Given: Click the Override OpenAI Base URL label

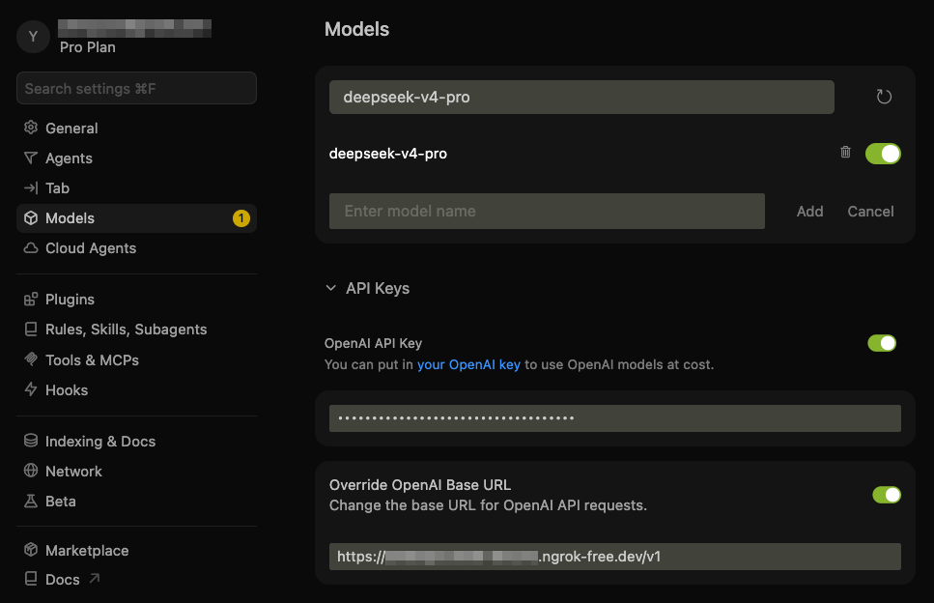Looking at the screenshot, I should [x=420, y=485].
